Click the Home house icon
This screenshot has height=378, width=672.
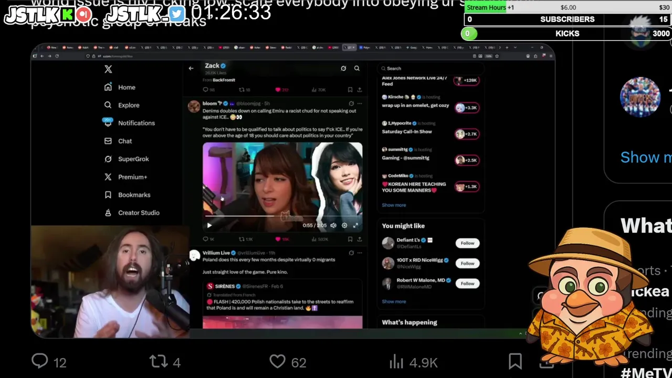click(108, 87)
